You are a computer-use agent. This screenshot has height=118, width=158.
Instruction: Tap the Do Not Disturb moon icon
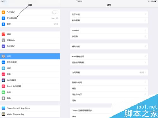3,46
